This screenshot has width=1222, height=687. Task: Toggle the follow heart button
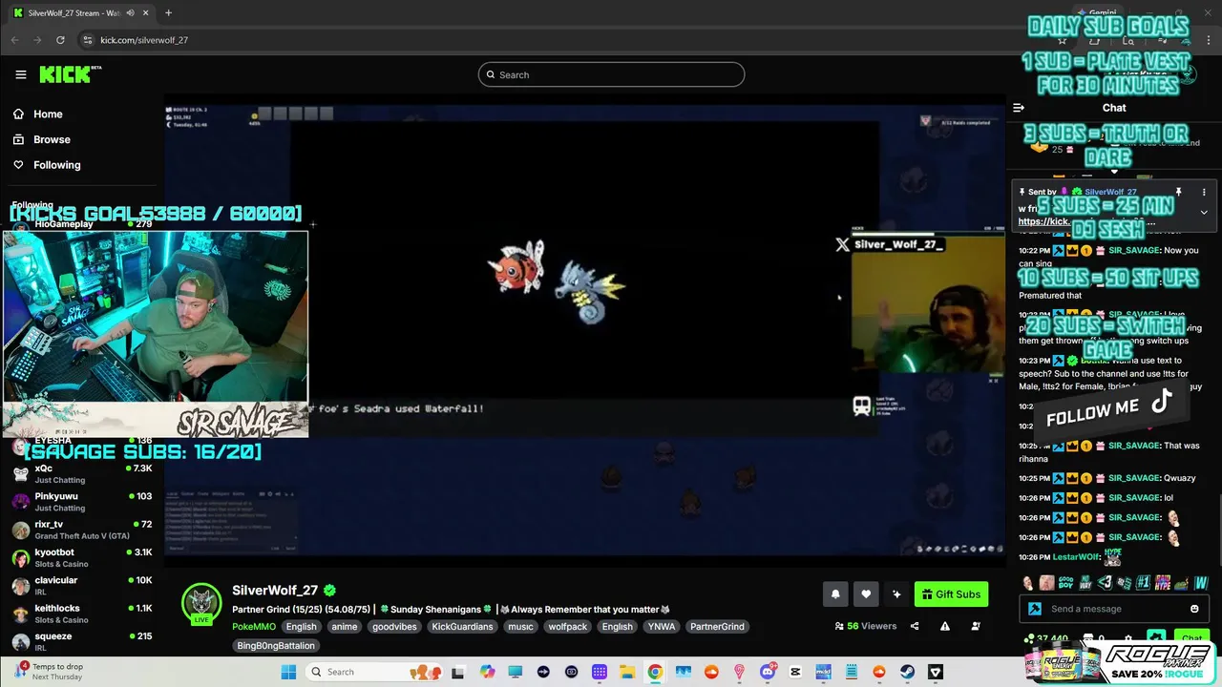(866, 594)
